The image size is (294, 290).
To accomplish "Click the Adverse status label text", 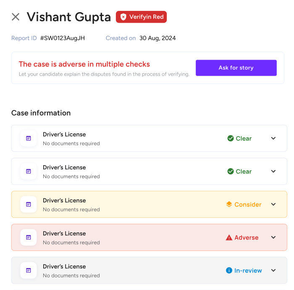I will [x=247, y=237].
